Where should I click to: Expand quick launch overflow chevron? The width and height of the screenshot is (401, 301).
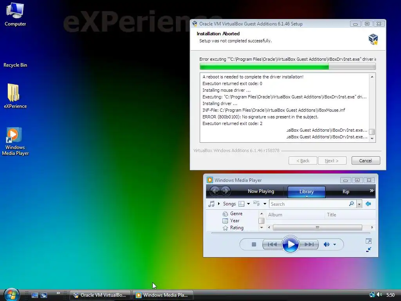(58, 293)
